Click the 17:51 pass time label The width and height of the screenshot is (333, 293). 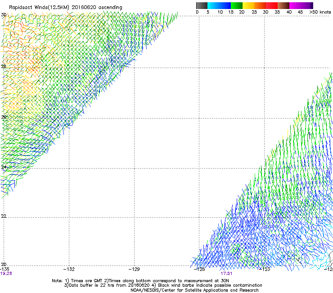226,274
